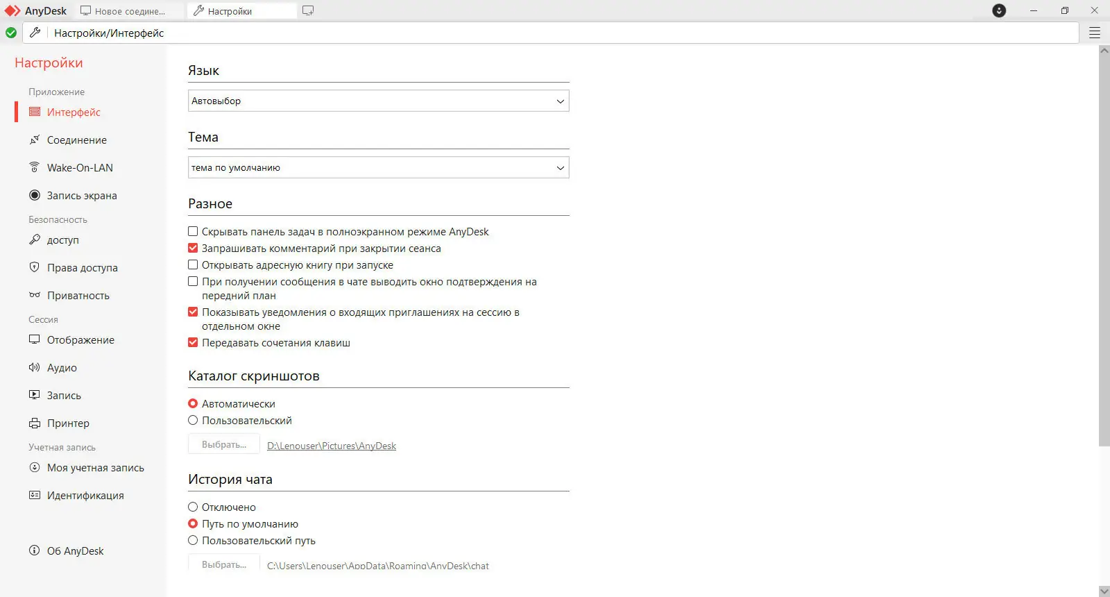Click the new session monitor icon

click(308, 11)
